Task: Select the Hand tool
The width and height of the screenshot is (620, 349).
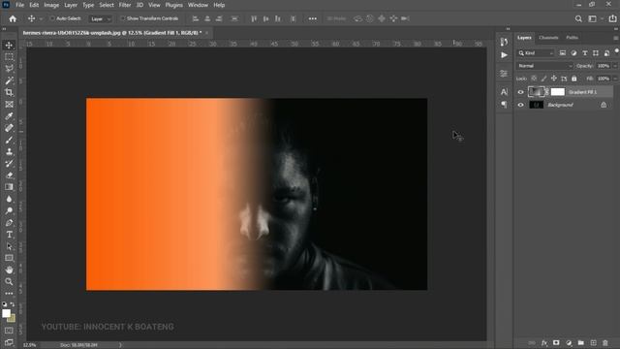Action: click(9, 270)
